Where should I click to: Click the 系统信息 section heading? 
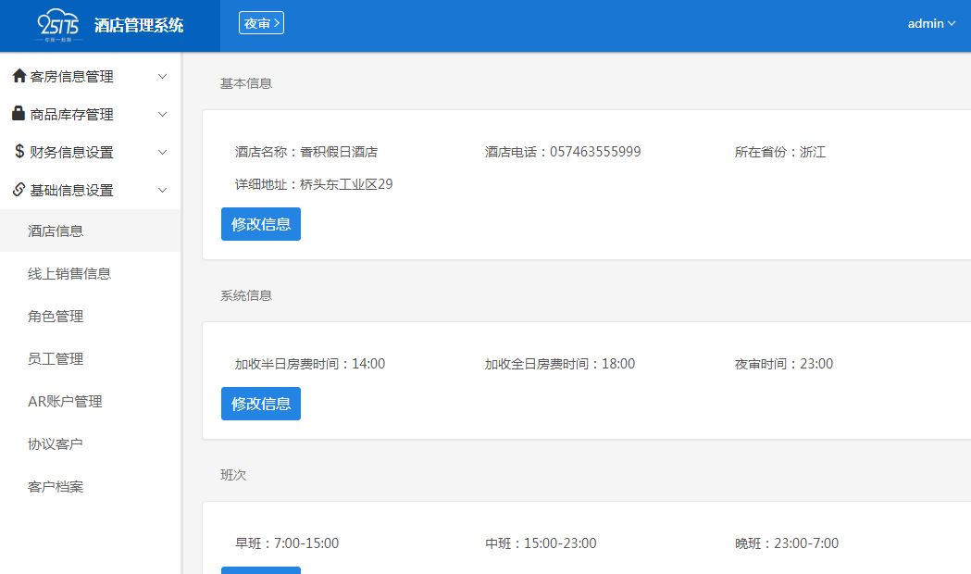point(246,295)
